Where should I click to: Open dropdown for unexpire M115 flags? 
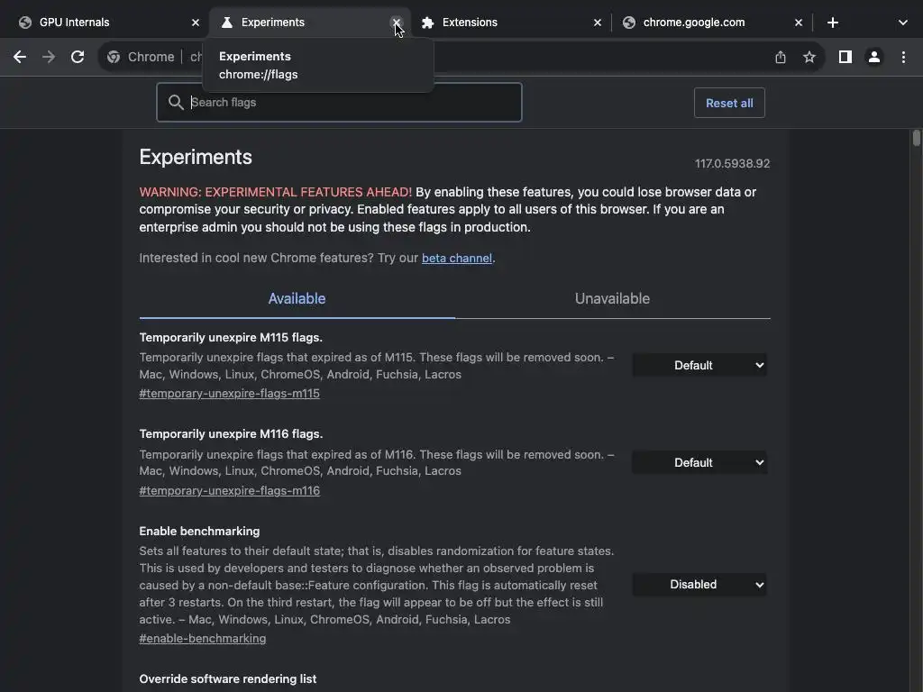[699, 365]
